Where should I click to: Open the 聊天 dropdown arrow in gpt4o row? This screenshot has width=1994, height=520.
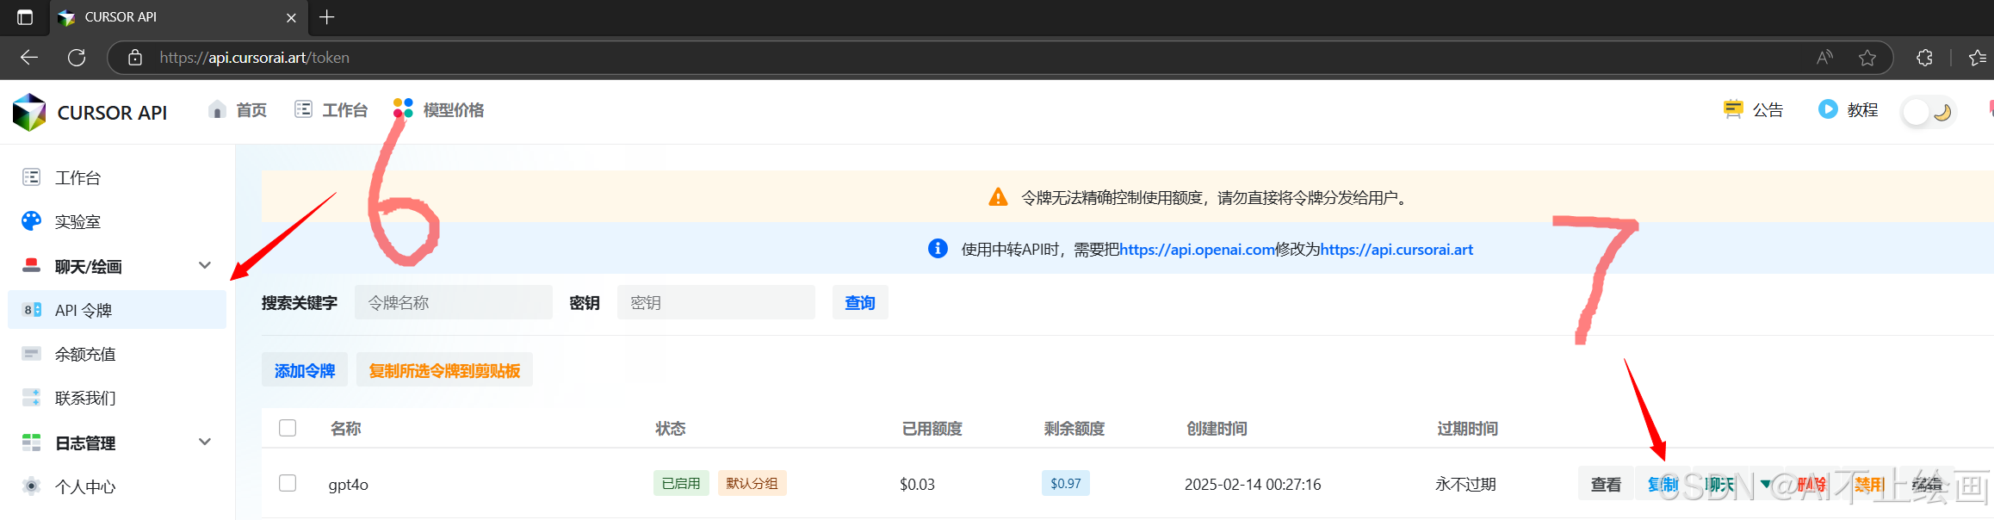1766,484
